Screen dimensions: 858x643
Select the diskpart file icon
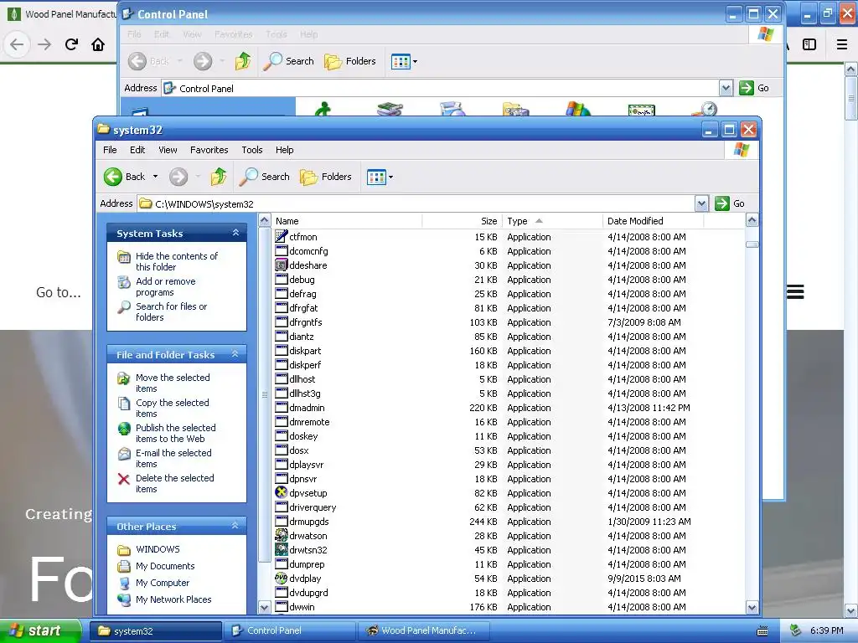tap(282, 350)
